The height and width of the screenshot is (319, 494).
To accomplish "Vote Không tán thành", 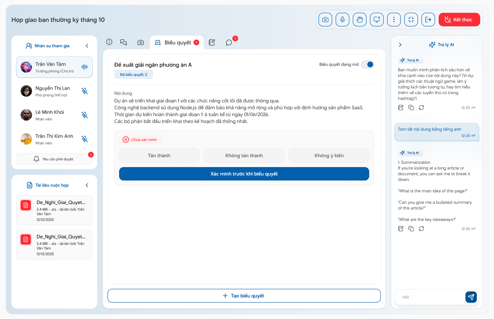I will 244,156.
